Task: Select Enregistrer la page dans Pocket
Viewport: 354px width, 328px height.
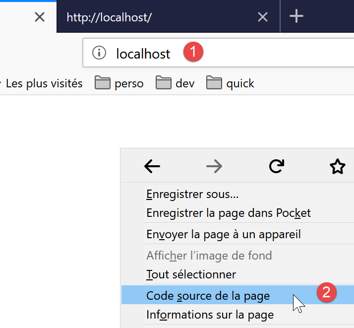Action: (x=229, y=213)
